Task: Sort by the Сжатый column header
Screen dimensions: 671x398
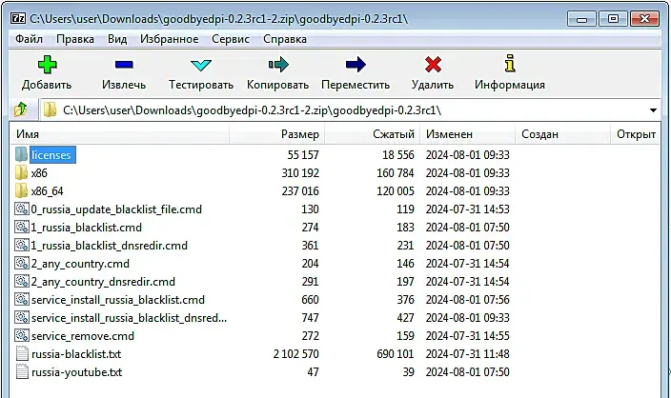Action: [373, 134]
